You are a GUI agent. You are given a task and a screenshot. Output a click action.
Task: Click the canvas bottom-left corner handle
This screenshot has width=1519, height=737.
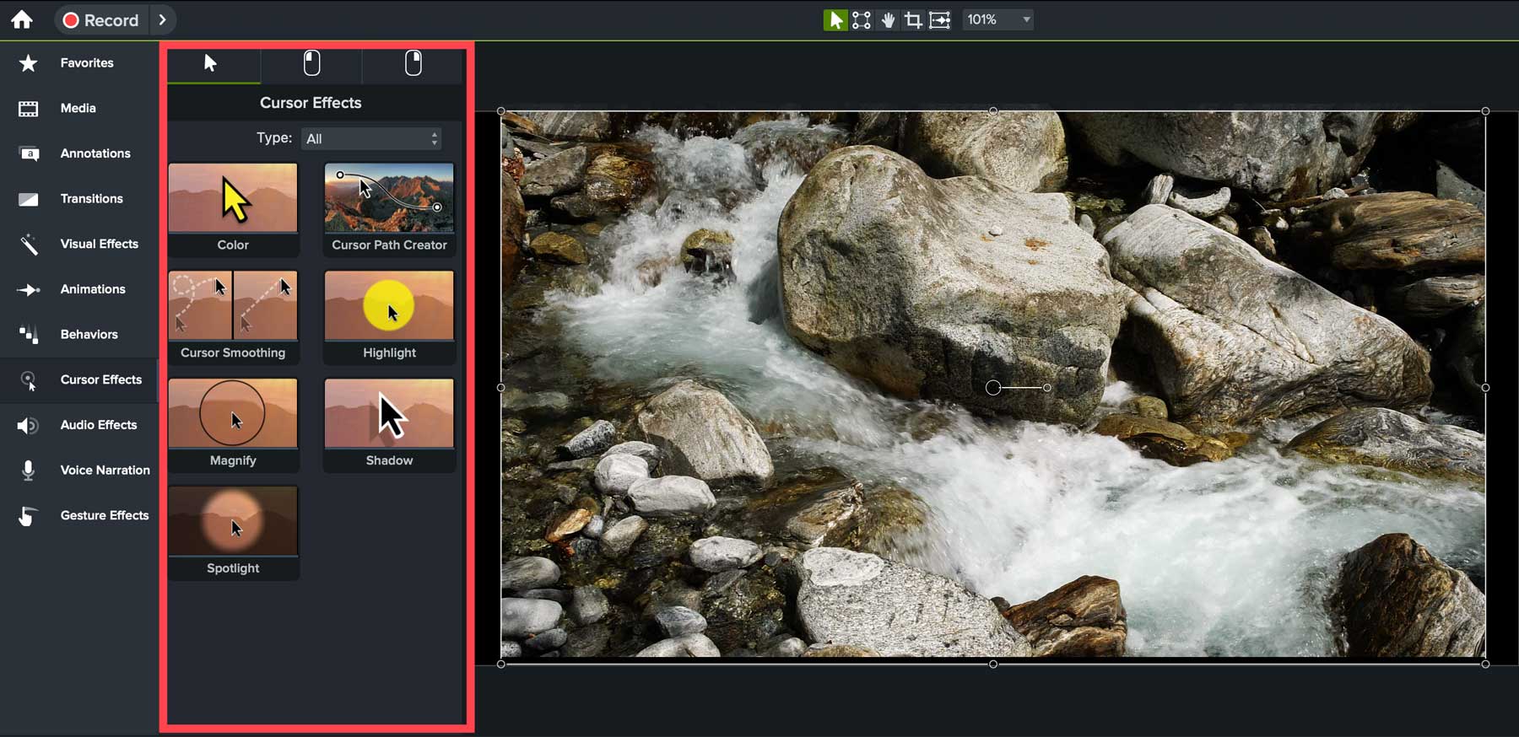click(x=501, y=664)
